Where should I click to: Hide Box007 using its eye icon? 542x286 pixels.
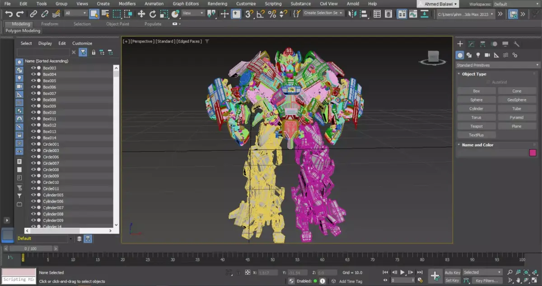tap(33, 93)
